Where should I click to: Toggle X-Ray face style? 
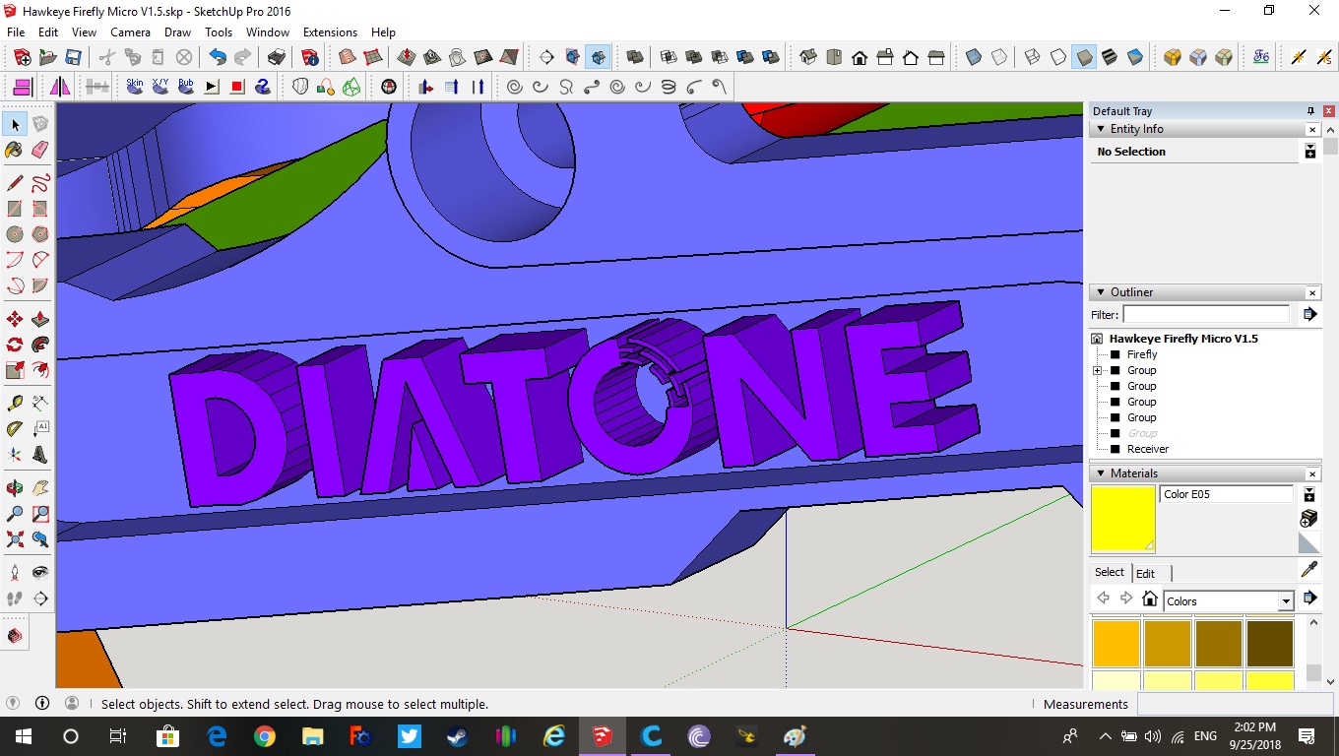coord(974,57)
